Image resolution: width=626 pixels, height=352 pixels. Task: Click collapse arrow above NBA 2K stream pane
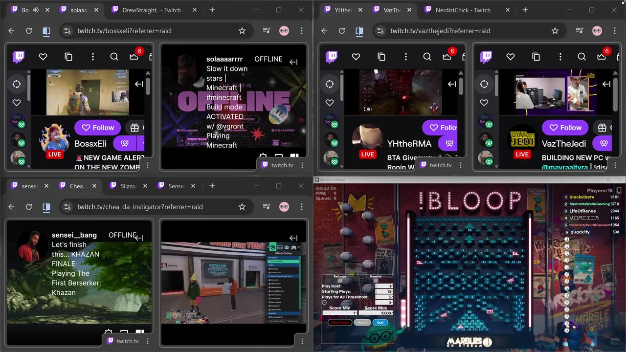[293, 238]
